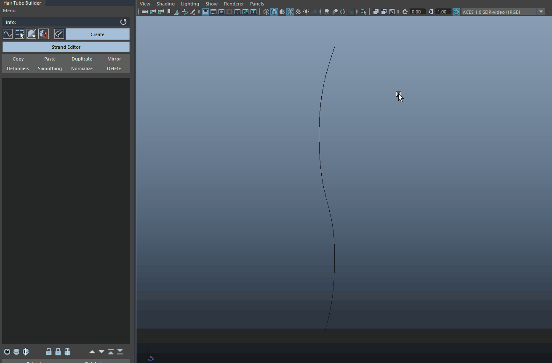Screen dimensions: 552x363
Task: Click the reset arrow in Info bar
Action: point(123,22)
